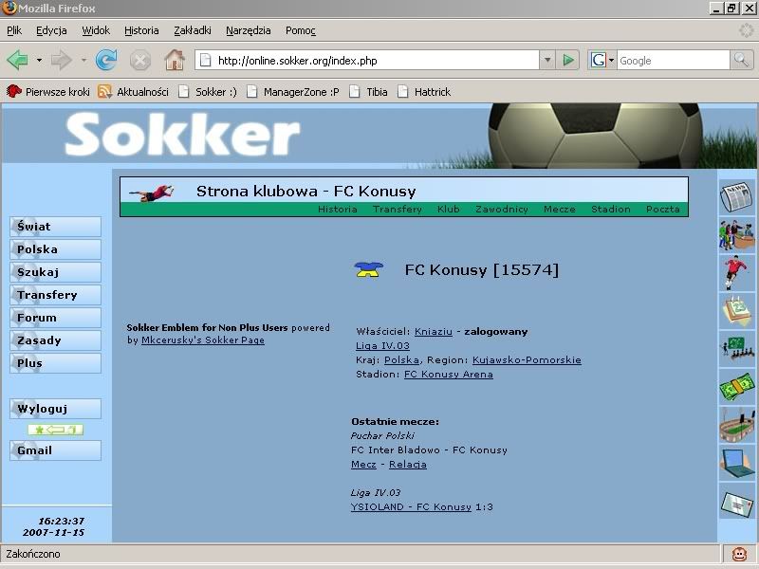759x569 pixels.
Task: Open the Mkcerusky's Sokker Page link
Action: (x=203, y=340)
